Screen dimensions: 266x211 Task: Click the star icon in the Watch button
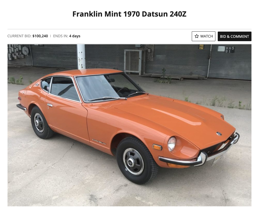[197, 36]
